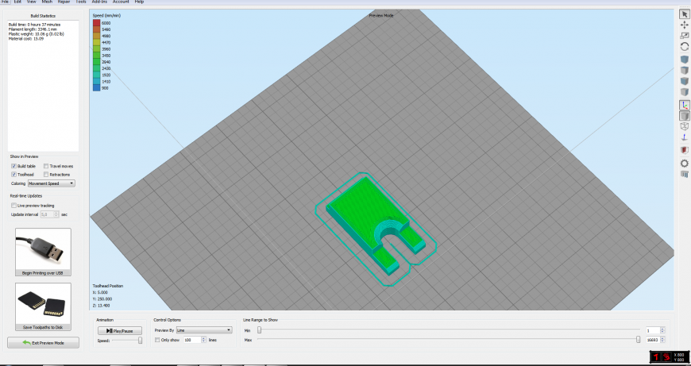
Task: Toggle solid model rendering icon
Action: [685, 116]
